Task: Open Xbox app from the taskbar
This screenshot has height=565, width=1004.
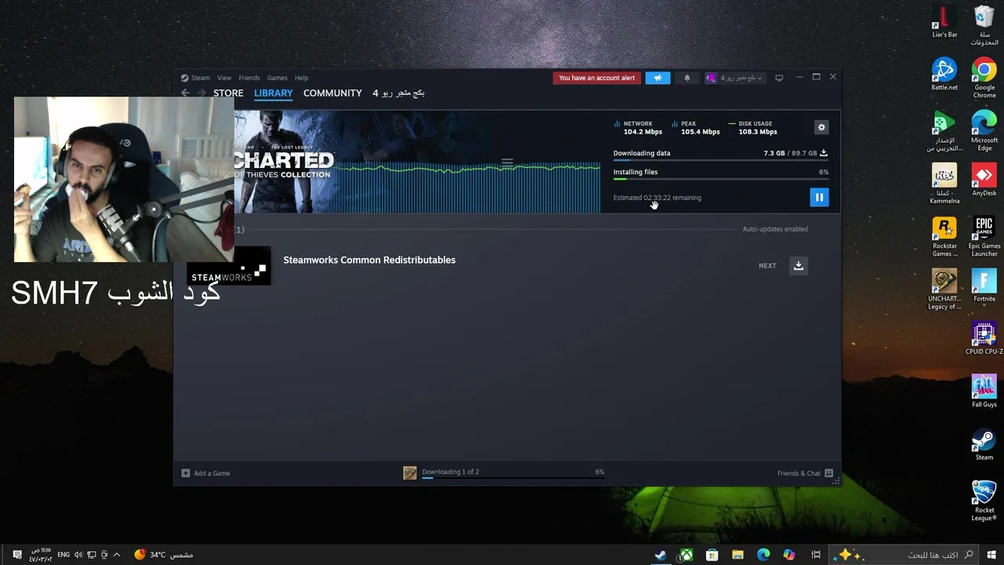Action: [686, 555]
